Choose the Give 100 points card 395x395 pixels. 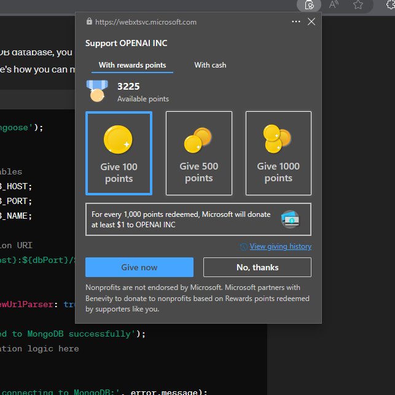click(x=119, y=153)
